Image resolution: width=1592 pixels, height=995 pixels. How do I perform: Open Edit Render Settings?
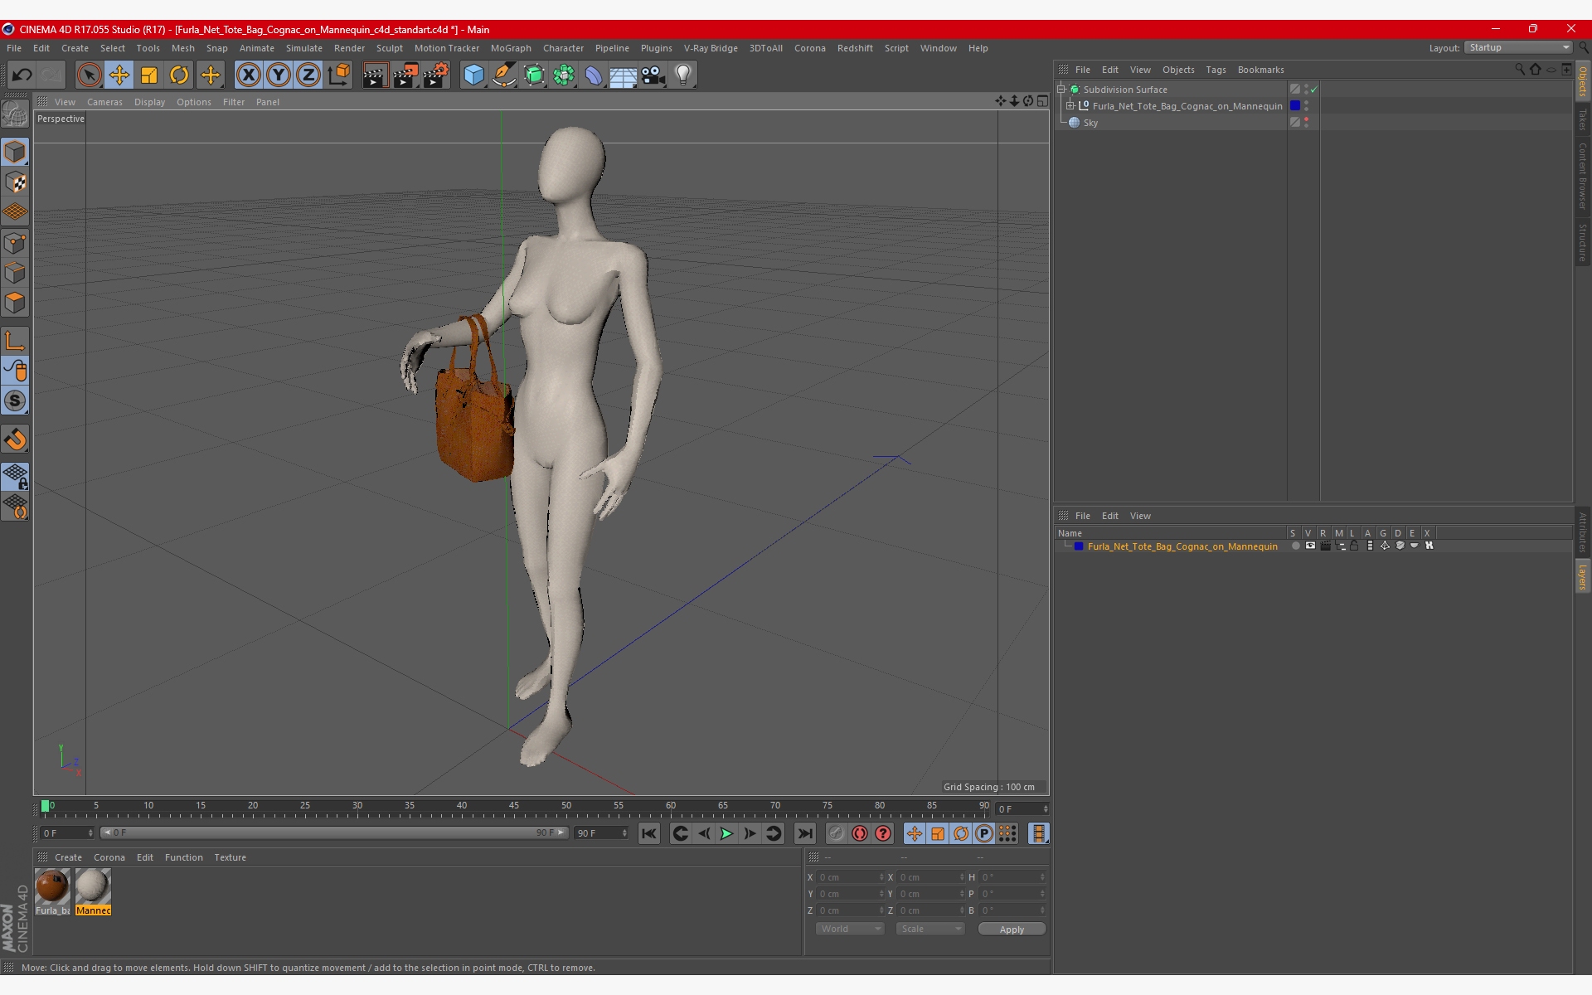[435, 75]
